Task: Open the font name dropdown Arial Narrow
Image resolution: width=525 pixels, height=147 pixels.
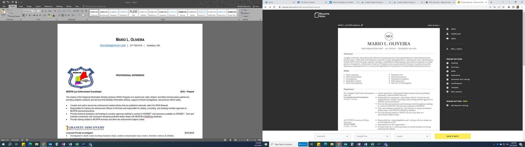Action: [x=34, y=11]
